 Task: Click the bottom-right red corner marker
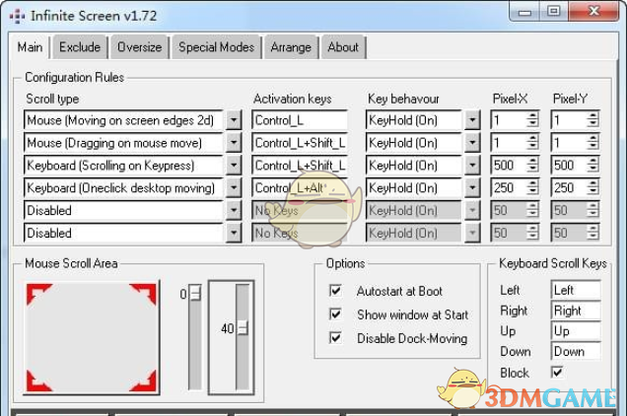144,381
